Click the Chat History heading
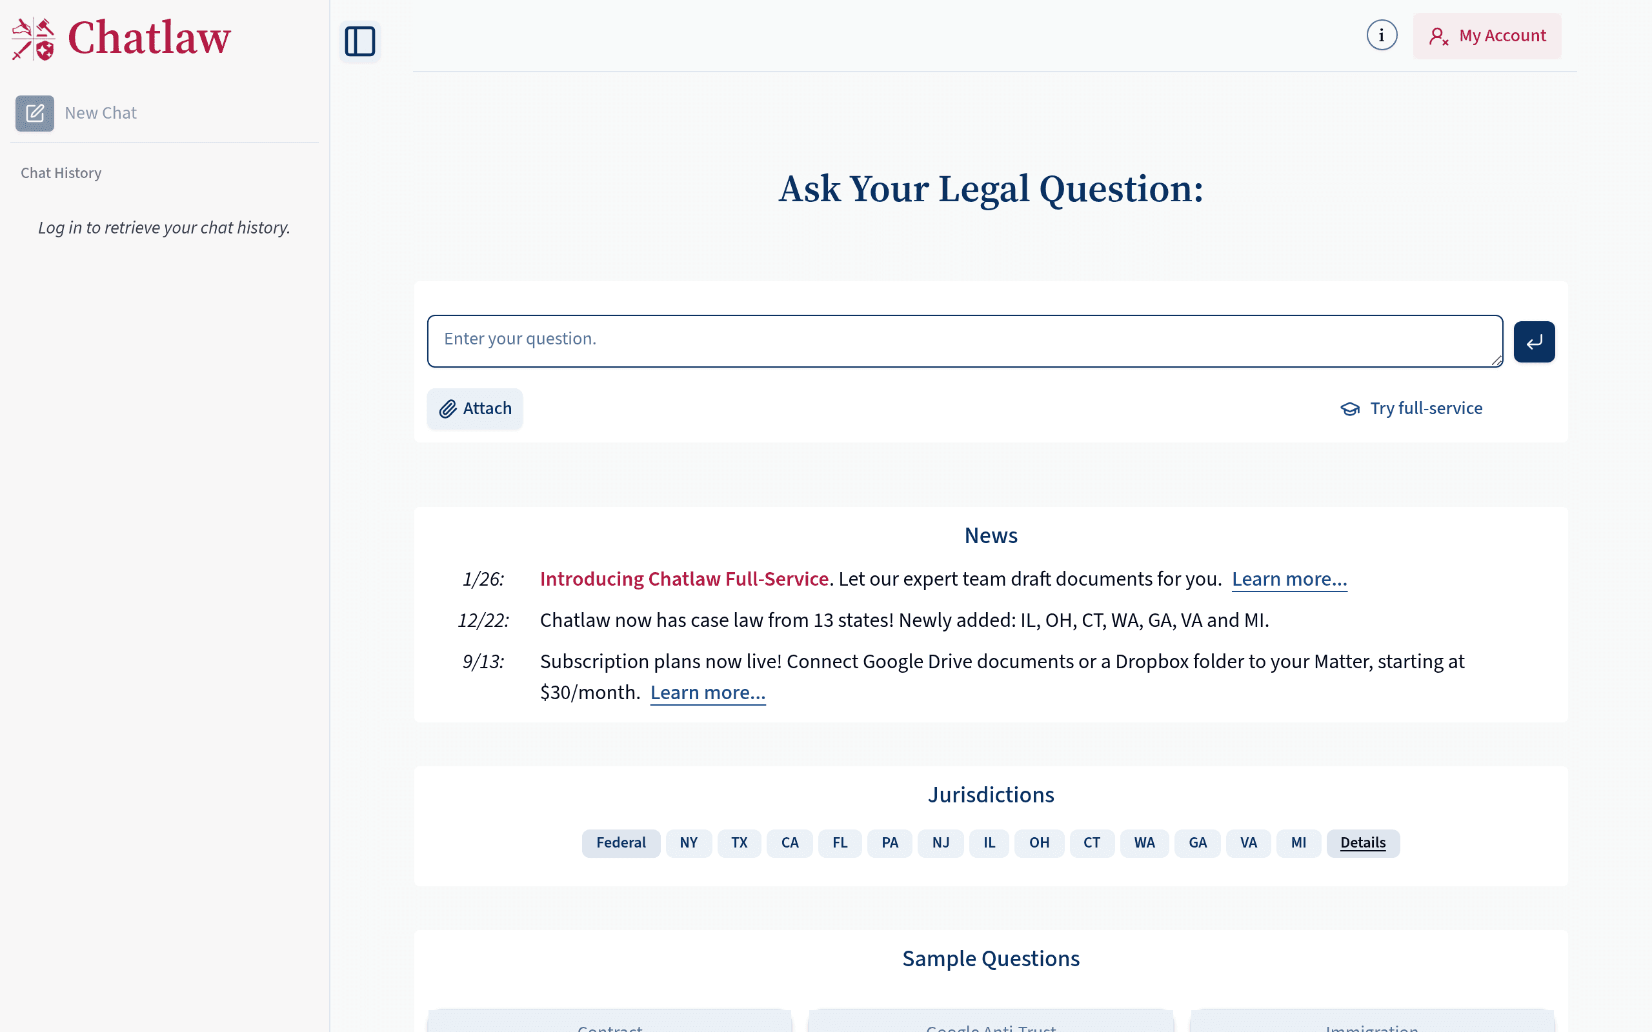The image size is (1652, 1032). (61, 174)
